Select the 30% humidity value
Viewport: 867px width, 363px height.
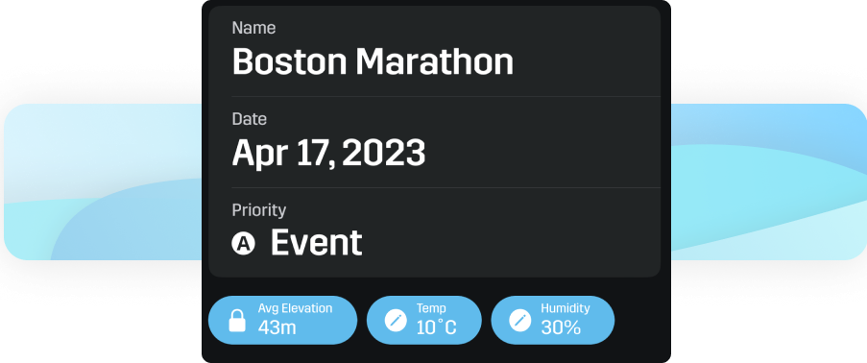[561, 327]
